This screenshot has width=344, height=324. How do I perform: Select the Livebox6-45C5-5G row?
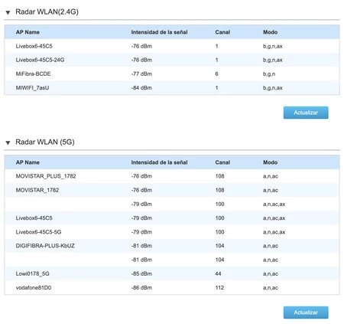(x=172, y=232)
